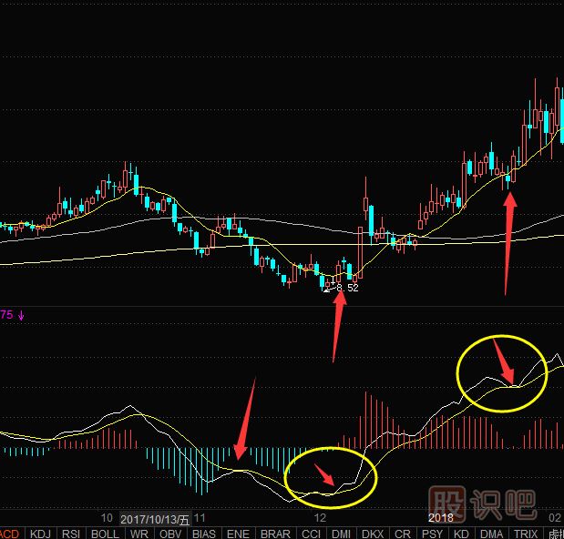
Task: Select the DMI indicator tab
Action: click(x=341, y=533)
